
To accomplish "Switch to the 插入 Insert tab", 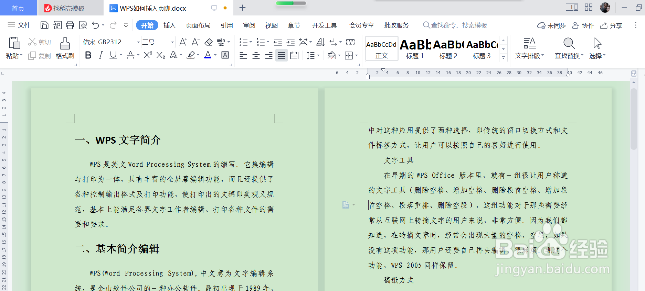I will [x=169, y=25].
